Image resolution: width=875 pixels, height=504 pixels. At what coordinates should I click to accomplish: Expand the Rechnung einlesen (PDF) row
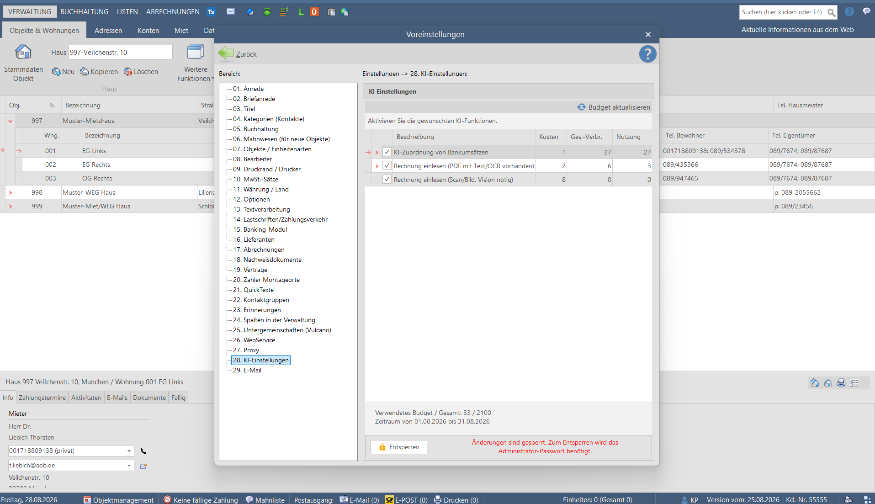377,166
